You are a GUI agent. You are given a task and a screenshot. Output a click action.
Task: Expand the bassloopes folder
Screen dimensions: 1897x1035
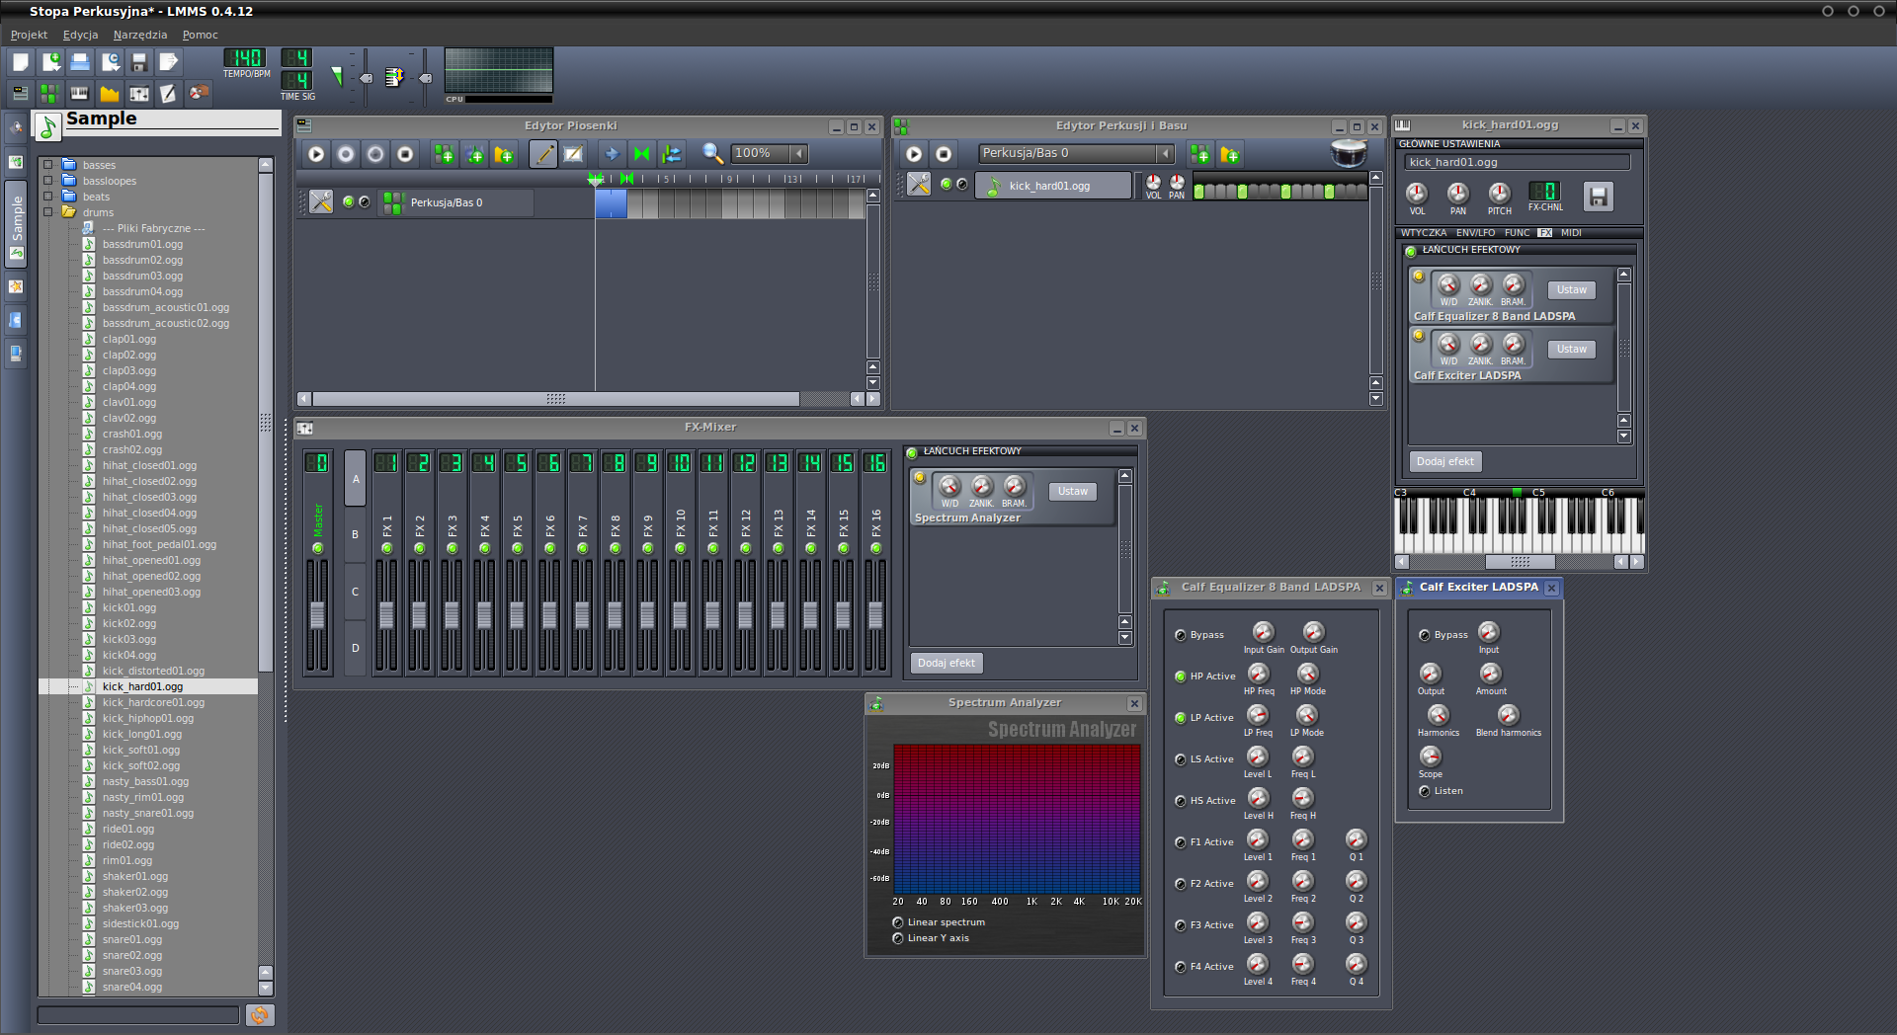tap(47, 181)
